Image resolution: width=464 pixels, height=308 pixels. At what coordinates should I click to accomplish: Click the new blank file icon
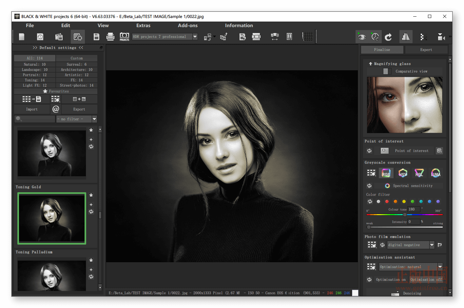22,37
